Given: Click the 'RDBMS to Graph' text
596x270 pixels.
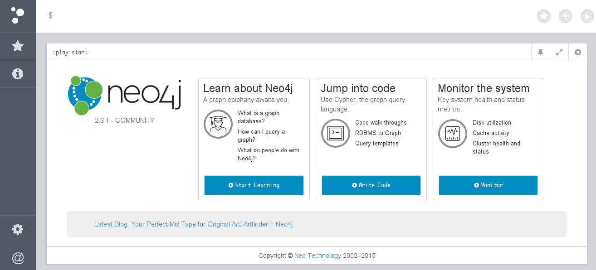Looking at the screenshot, I should [x=378, y=133].
